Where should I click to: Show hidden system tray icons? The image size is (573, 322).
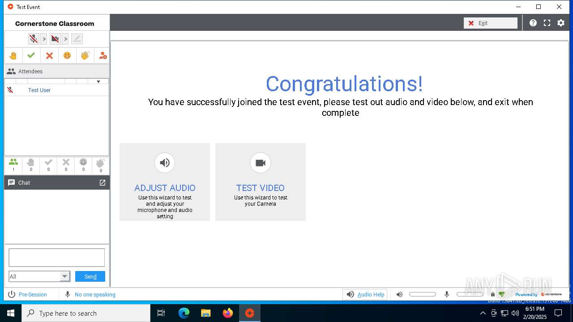[x=483, y=313]
